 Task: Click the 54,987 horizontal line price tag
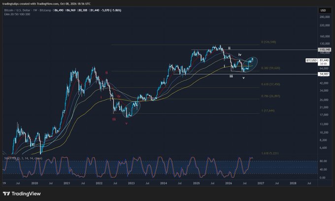(324, 74)
